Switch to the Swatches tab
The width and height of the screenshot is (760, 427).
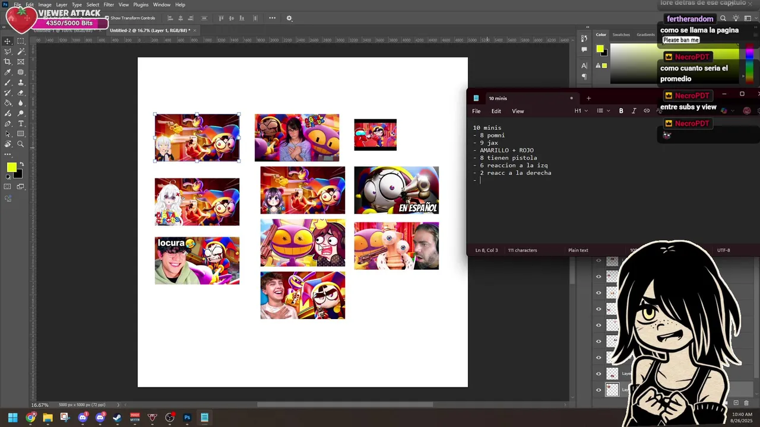[x=621, y=34]
